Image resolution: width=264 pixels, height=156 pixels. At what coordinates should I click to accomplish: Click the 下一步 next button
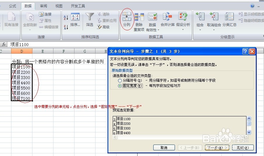pos(217,148)
